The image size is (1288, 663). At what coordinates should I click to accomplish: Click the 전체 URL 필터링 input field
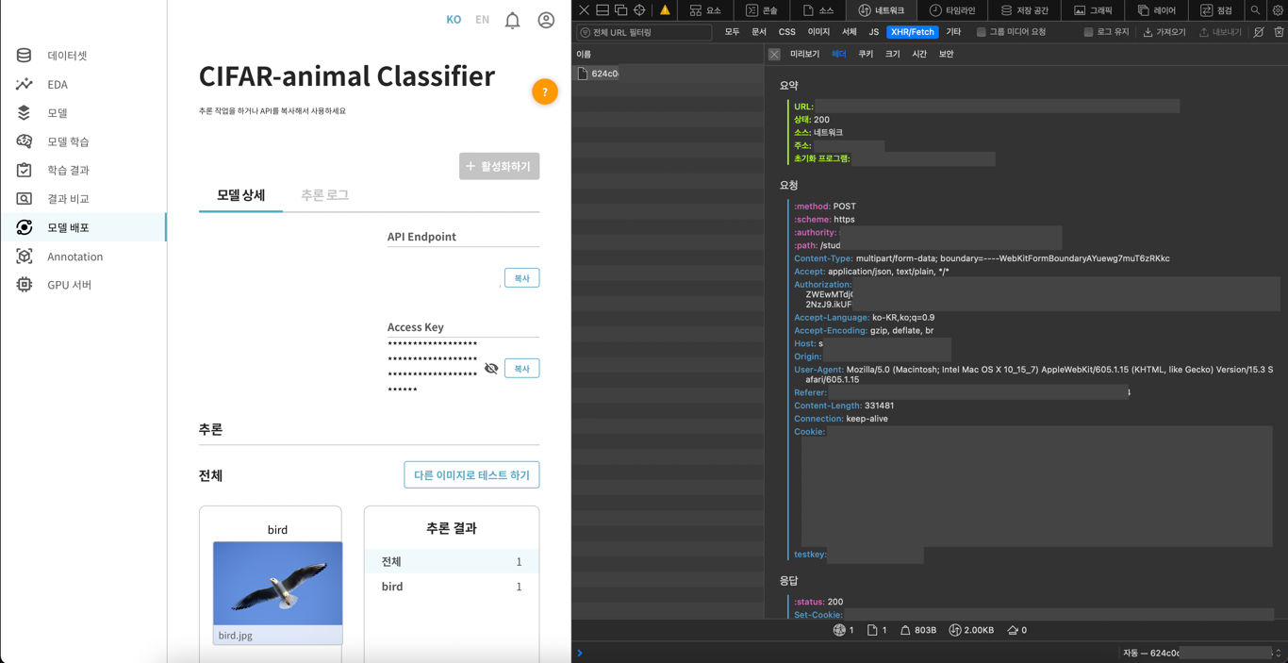(645, 31)
